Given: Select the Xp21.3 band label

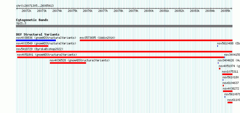Looking at the screenshot, I should pos(21,23).
